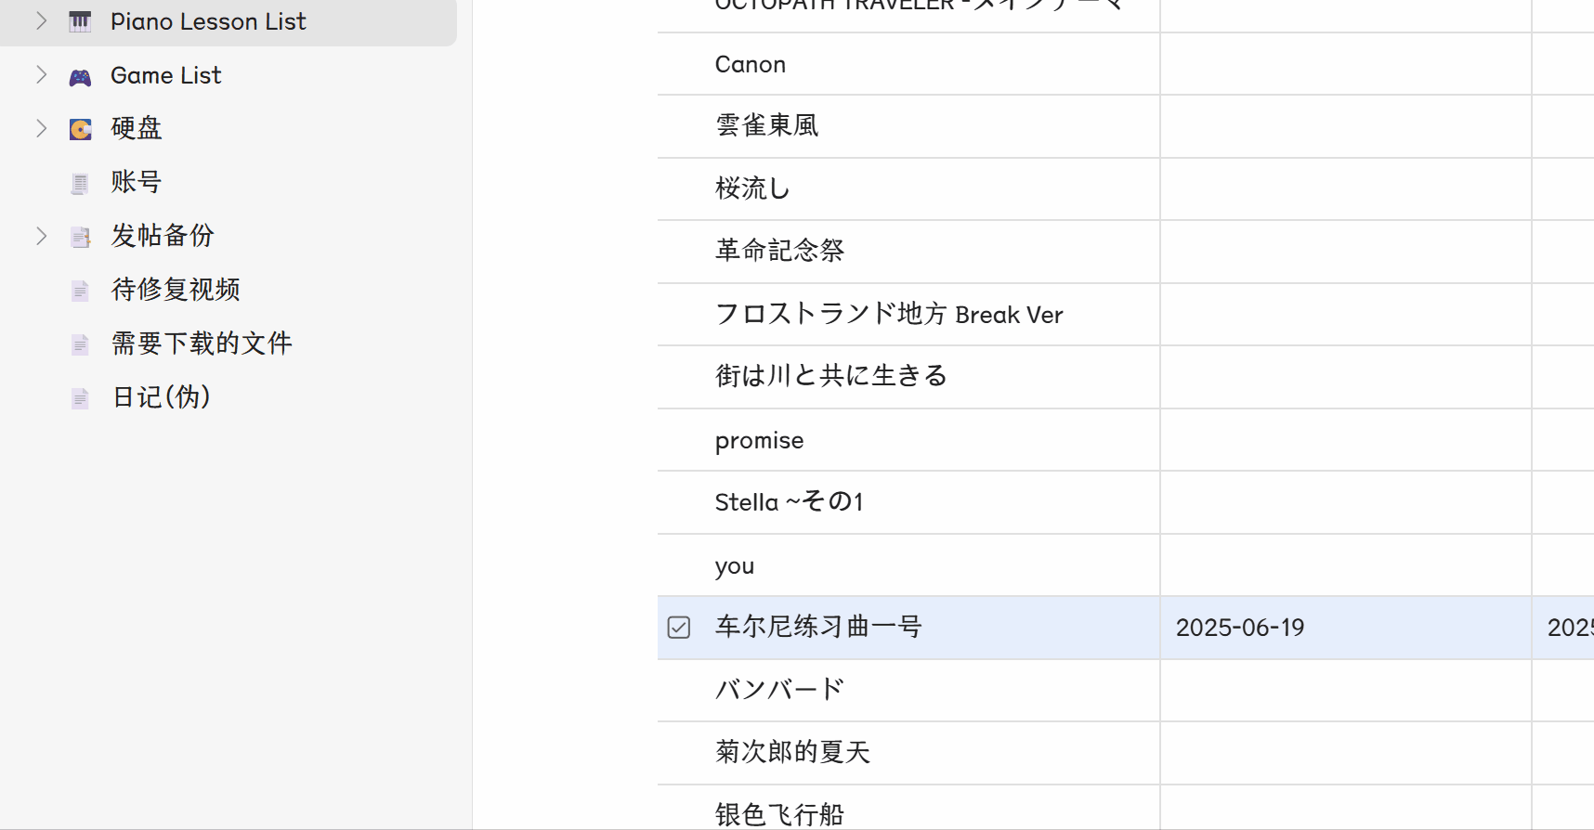Expand the Piano Lesson List page
This screenshot has height=830, width=1594.
coord(41,21)
